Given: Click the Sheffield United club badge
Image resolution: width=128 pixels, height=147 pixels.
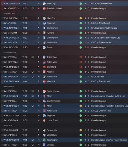Looking at the screenshot, I should pos(44,9).
